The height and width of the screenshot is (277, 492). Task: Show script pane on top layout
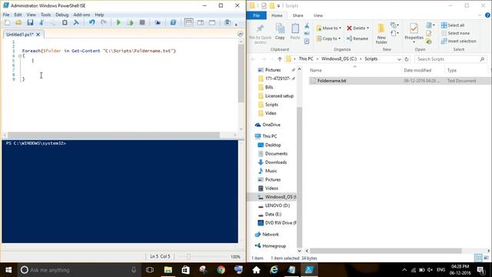(188, 22)
